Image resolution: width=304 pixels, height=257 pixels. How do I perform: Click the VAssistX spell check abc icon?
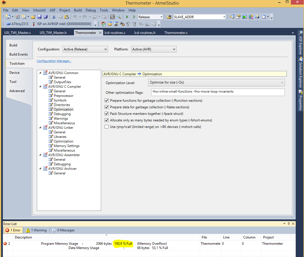coord(147,24)
